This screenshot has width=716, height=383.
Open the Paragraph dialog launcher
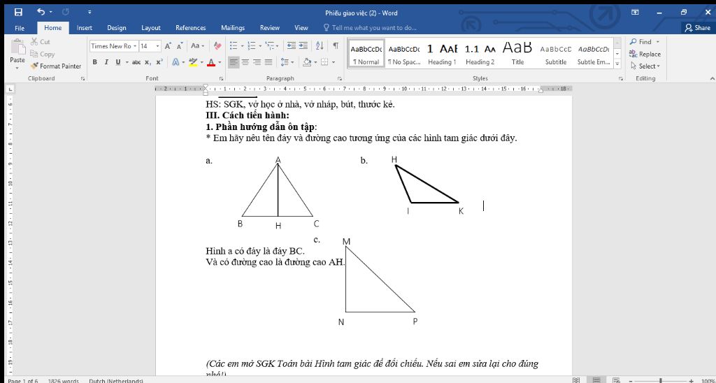click(x=340, y=78)
